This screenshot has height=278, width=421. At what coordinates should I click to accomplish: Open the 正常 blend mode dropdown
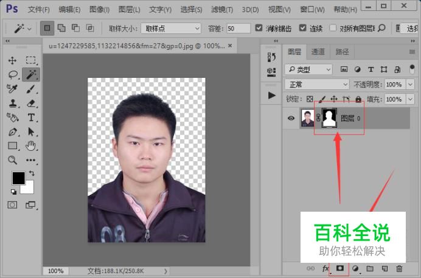pos(317,85)
